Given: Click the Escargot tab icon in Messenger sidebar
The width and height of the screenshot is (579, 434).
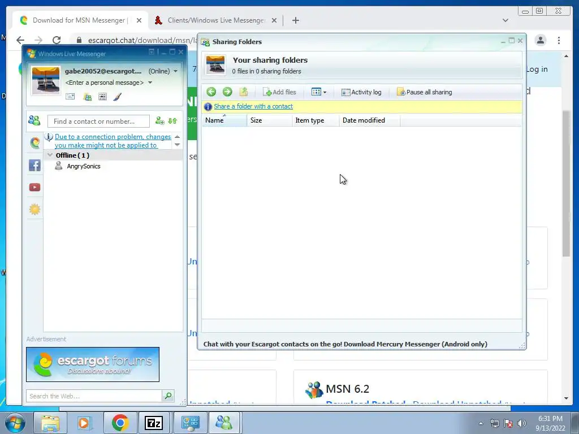Looking at the screenshot, I should tap(34, 142).
